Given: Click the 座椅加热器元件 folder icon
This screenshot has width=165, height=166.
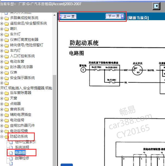Looking at the screenshot, I should tap(7, 126).
